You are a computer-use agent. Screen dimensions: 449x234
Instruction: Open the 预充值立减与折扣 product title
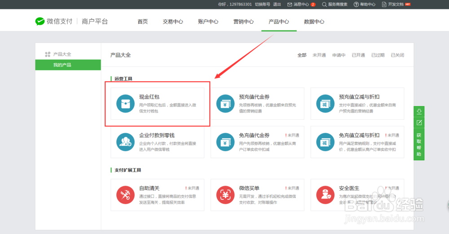[359, 97]
